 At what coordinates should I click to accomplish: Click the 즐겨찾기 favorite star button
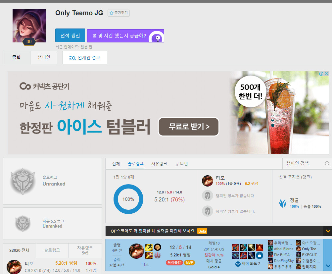[x=119, y=13]
